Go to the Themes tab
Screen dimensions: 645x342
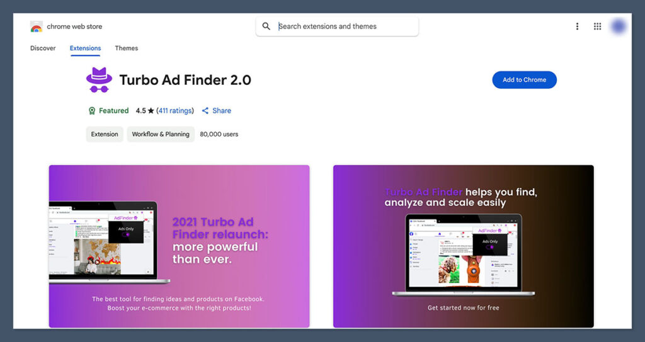click(126, 48)
